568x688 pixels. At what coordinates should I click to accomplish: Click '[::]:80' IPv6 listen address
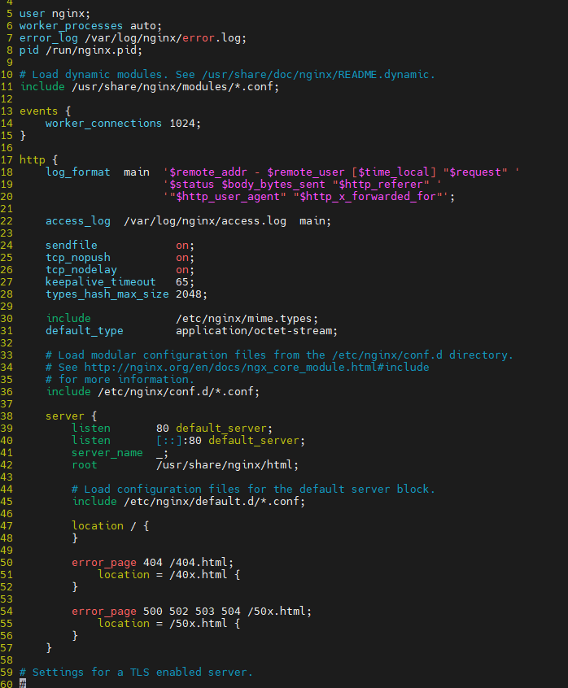[x=179, y=441]
